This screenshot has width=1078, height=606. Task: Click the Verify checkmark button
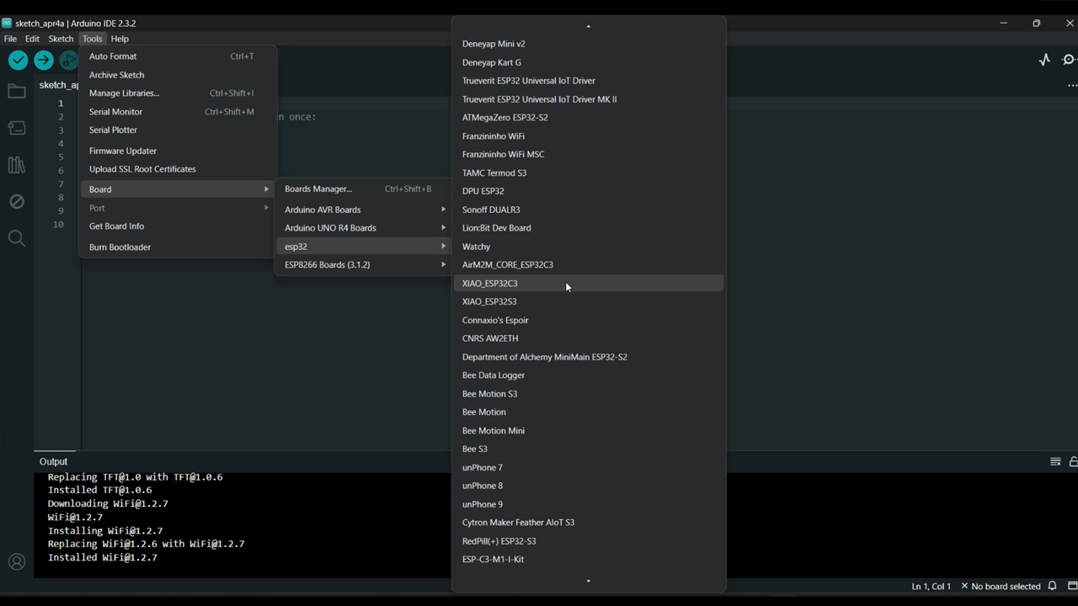18,60
